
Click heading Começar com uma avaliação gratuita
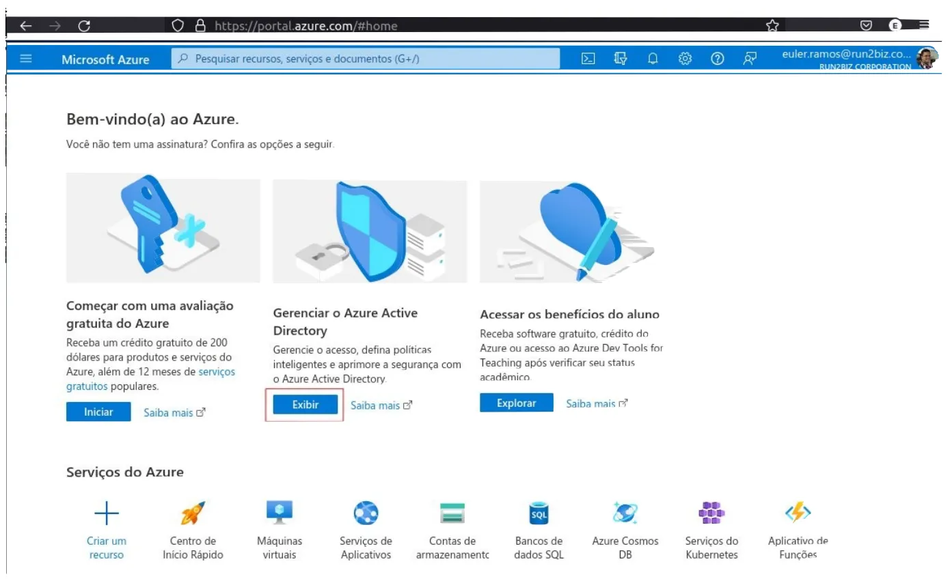150,315
